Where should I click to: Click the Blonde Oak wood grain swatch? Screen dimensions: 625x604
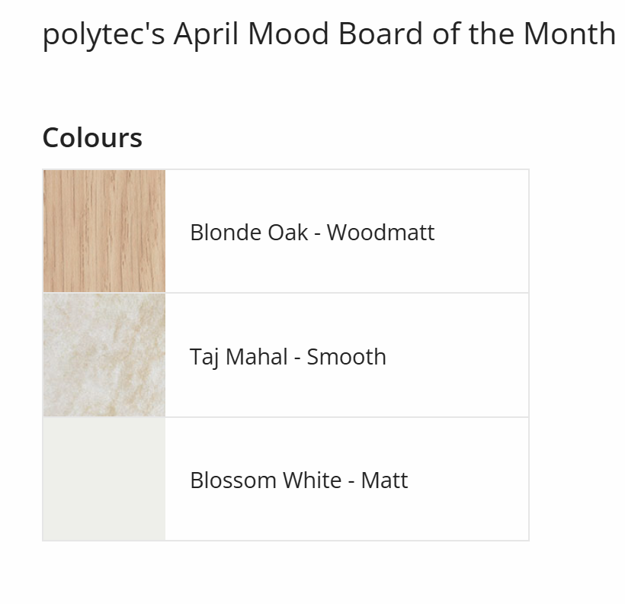coord(104,231)
